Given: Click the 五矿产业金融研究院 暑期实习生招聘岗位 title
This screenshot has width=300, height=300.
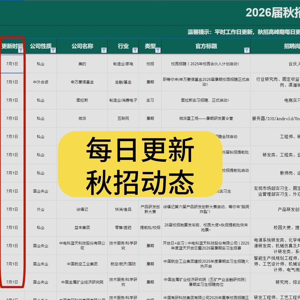Looking at the screenshot, I should click(x=206, y=282).
